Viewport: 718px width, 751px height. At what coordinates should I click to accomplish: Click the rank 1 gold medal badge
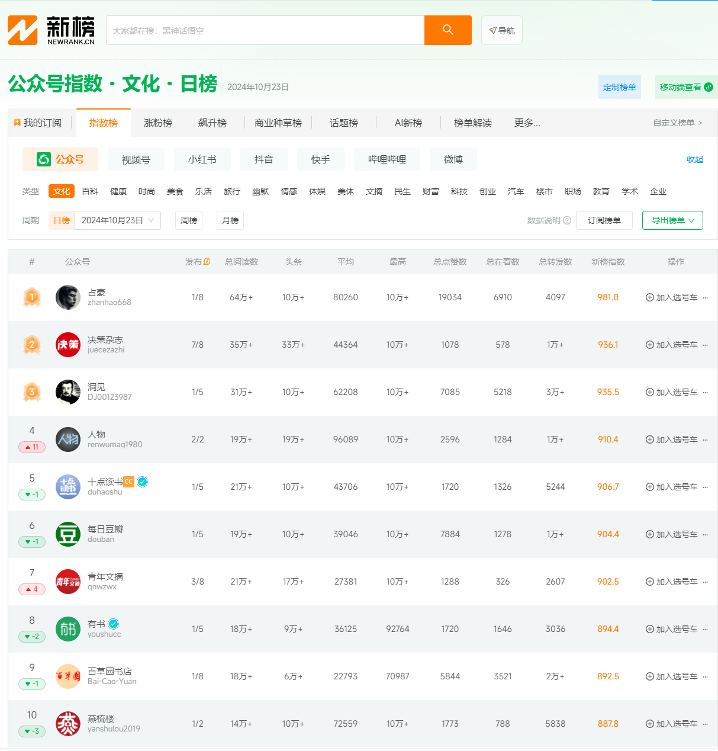32,297
